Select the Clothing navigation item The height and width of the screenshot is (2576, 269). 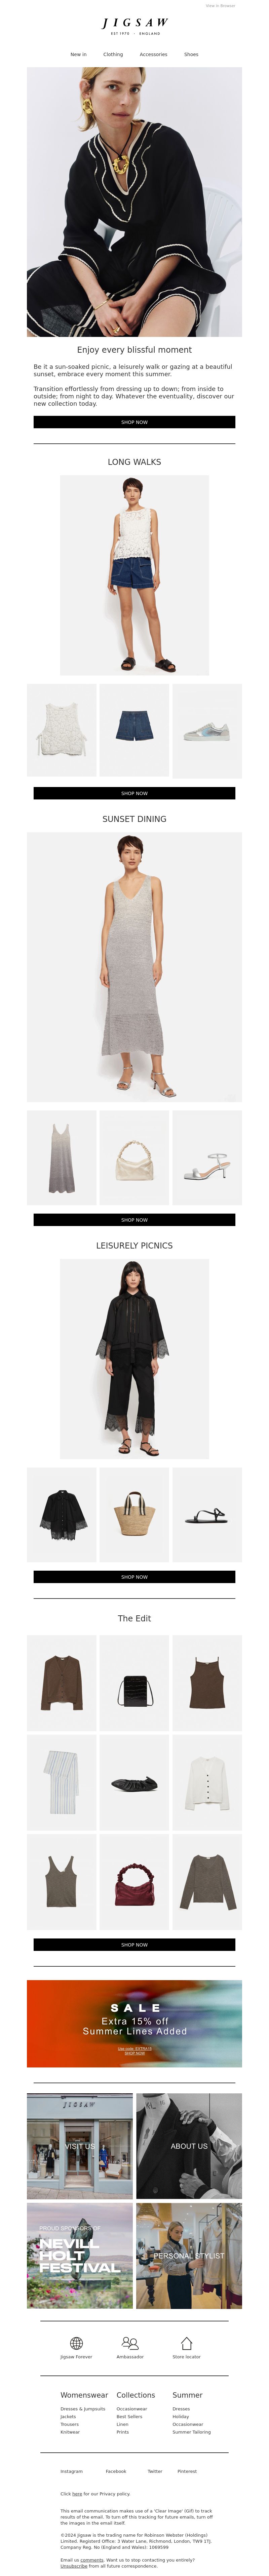(x=113, y=54)
